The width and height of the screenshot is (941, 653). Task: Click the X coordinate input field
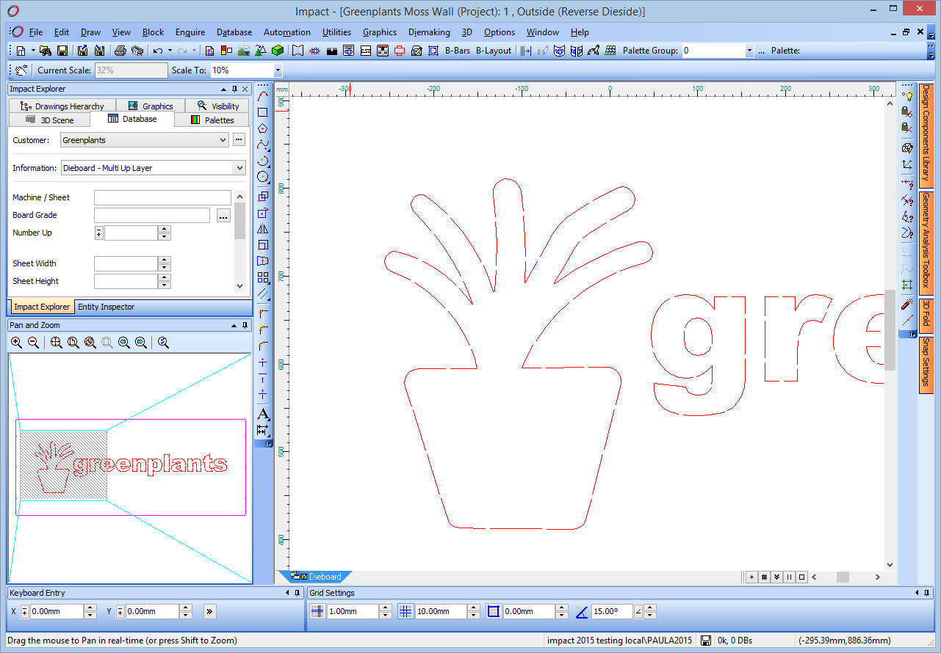(57, 611)
